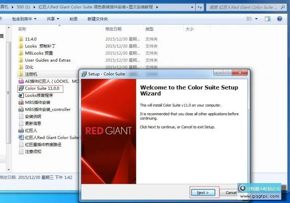The image size is (290, 203).
Task: Select the 安装说明 text file icon
Action: (21, 116)
